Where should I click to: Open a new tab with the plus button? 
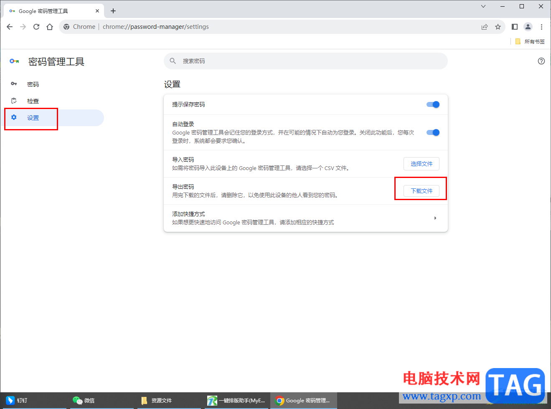(113, 11)
